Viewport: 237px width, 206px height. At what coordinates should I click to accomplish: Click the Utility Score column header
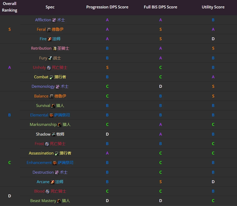213,7
